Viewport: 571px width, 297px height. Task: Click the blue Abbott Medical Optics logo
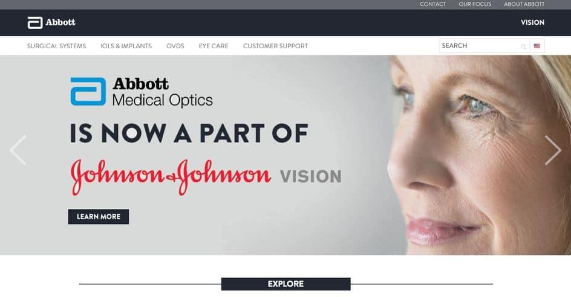142,92
